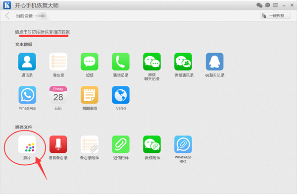Open Notes attachments (备忘录附件) icon
This screenshot has width=297, height=194.
click(90, 144)
